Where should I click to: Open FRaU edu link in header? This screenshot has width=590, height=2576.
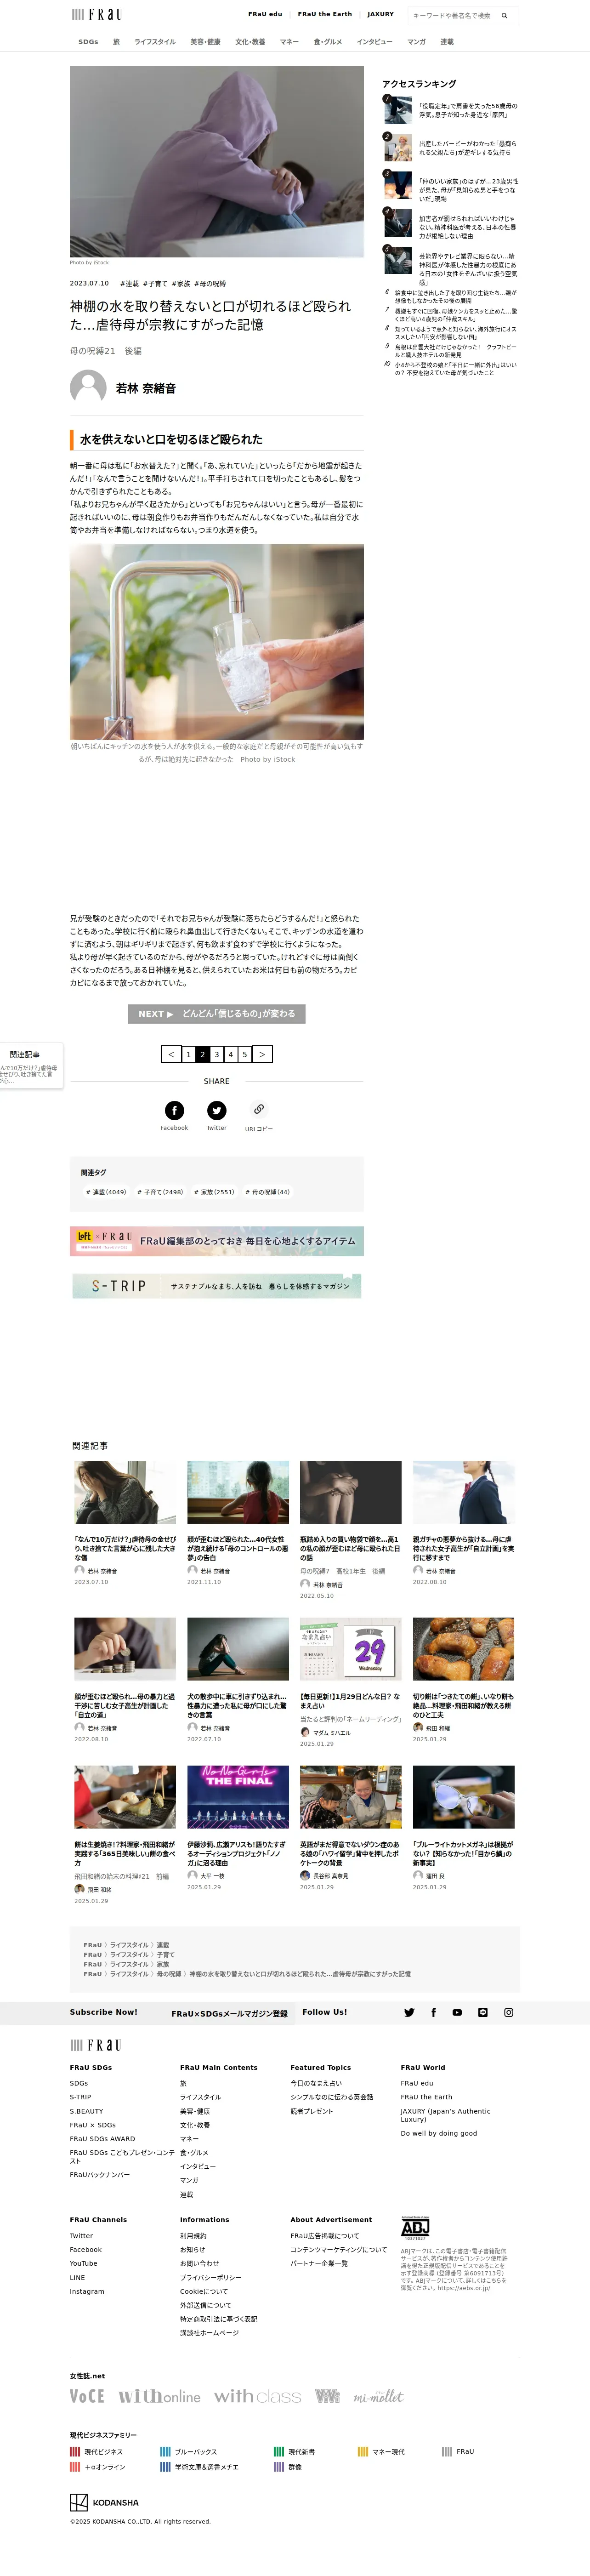tap(265, 14)
